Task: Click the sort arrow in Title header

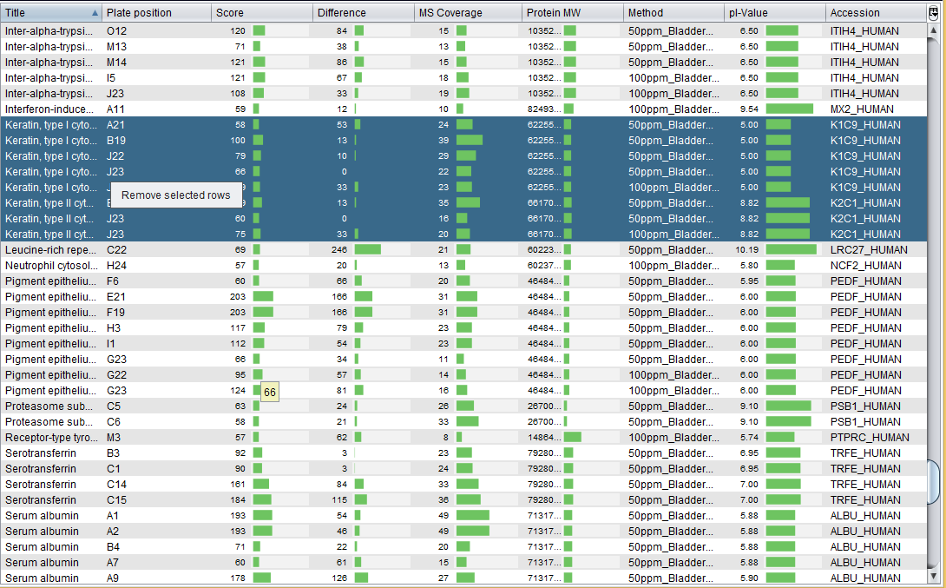Action: click(x=95, y=13)
